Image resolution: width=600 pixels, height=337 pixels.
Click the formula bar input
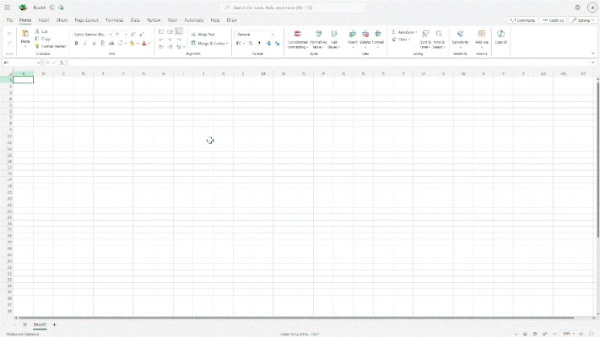328,62
